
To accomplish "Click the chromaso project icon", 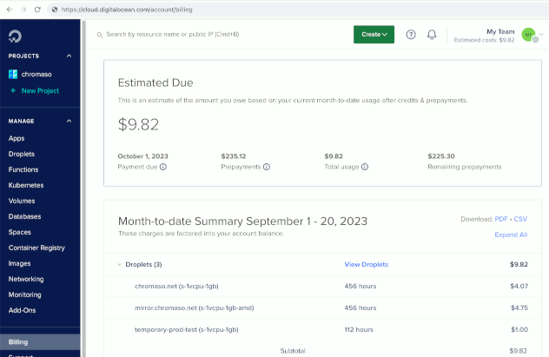I will pyautogui.click(x=13, y=74).
